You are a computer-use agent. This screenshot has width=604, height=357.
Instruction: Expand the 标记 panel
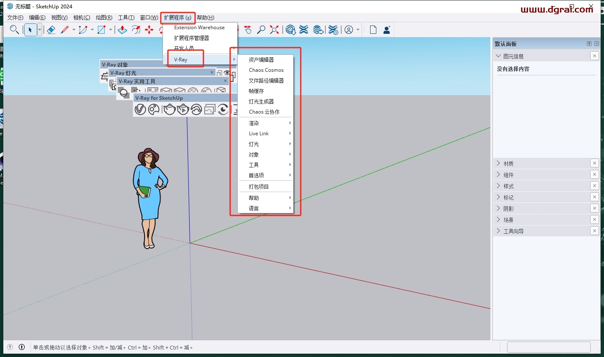click(498, 197)
